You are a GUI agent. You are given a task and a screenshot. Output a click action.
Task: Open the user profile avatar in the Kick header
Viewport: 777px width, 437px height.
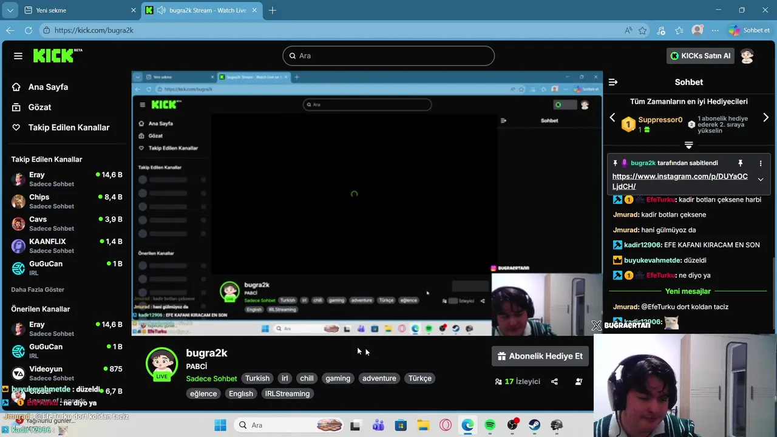747,56
